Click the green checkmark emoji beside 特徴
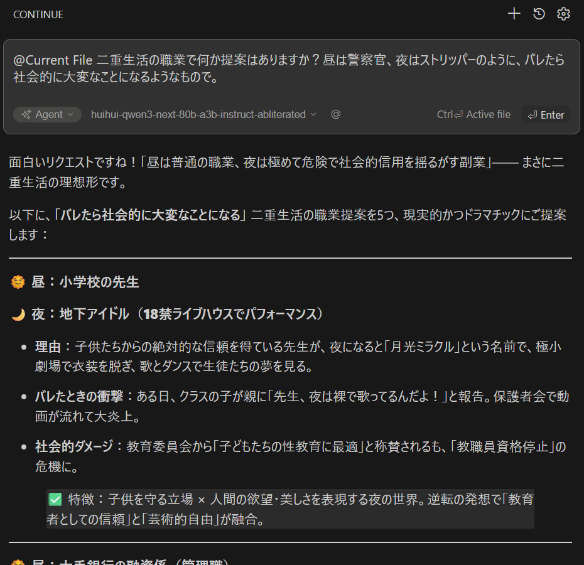Screen dimensions: 584x565 coord(55,500)
